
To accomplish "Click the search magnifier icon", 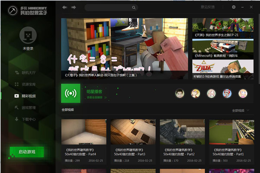I will (x=134, y=8).
